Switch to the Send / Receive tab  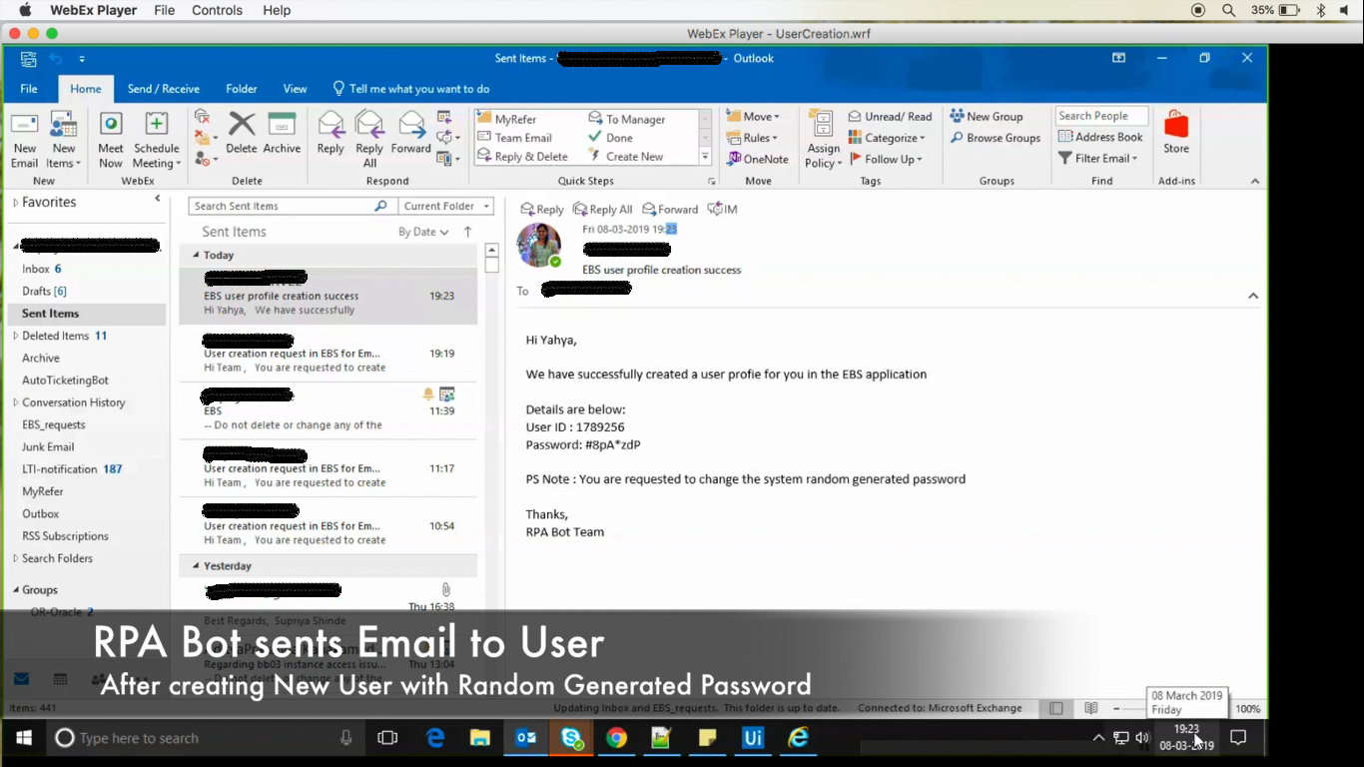pos(163,89)
